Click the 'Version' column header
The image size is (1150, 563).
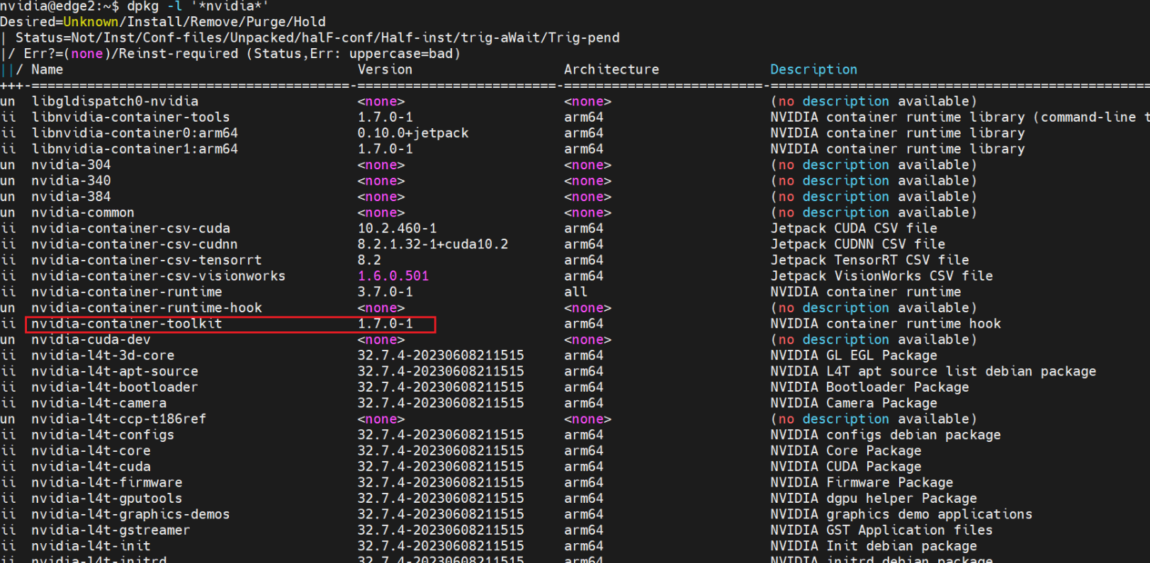tap(385, 69)
